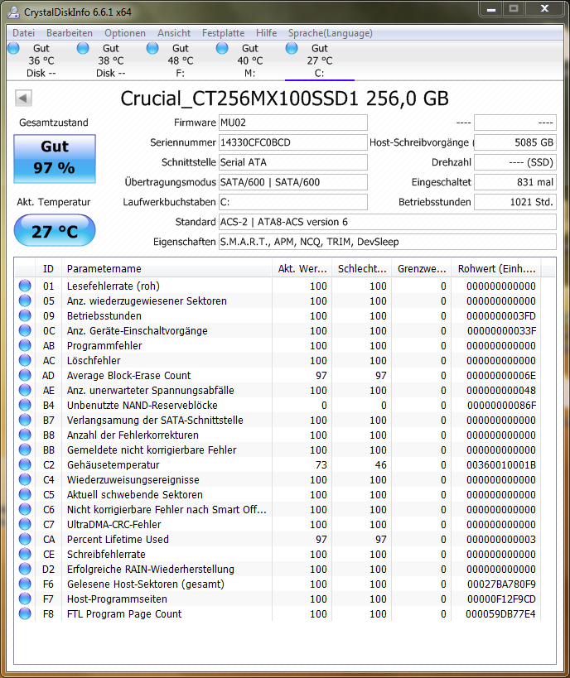
Task: Click the previous disk arrow button
Action: pos(23,99)
